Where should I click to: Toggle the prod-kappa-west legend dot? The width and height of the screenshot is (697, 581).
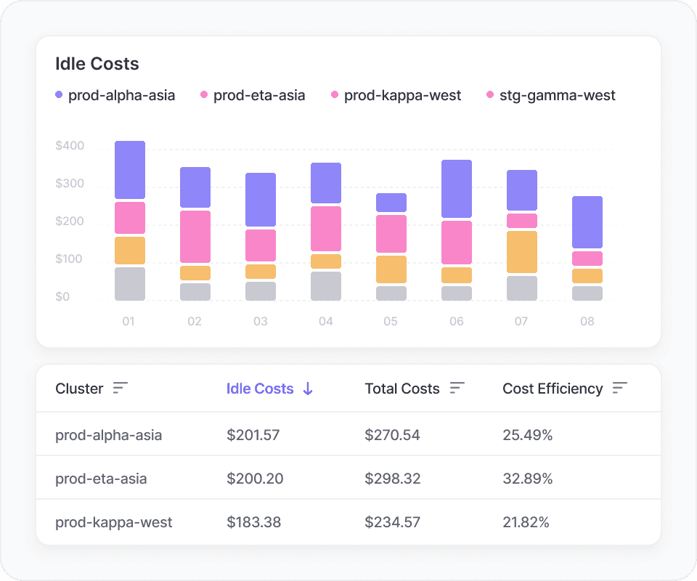(x=335, y=95)
